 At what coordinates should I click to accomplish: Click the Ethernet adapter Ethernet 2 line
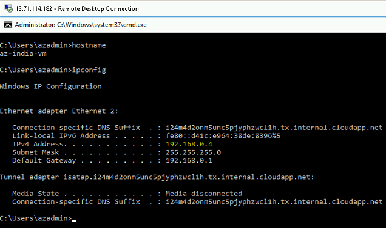click(x=59, y=111)
